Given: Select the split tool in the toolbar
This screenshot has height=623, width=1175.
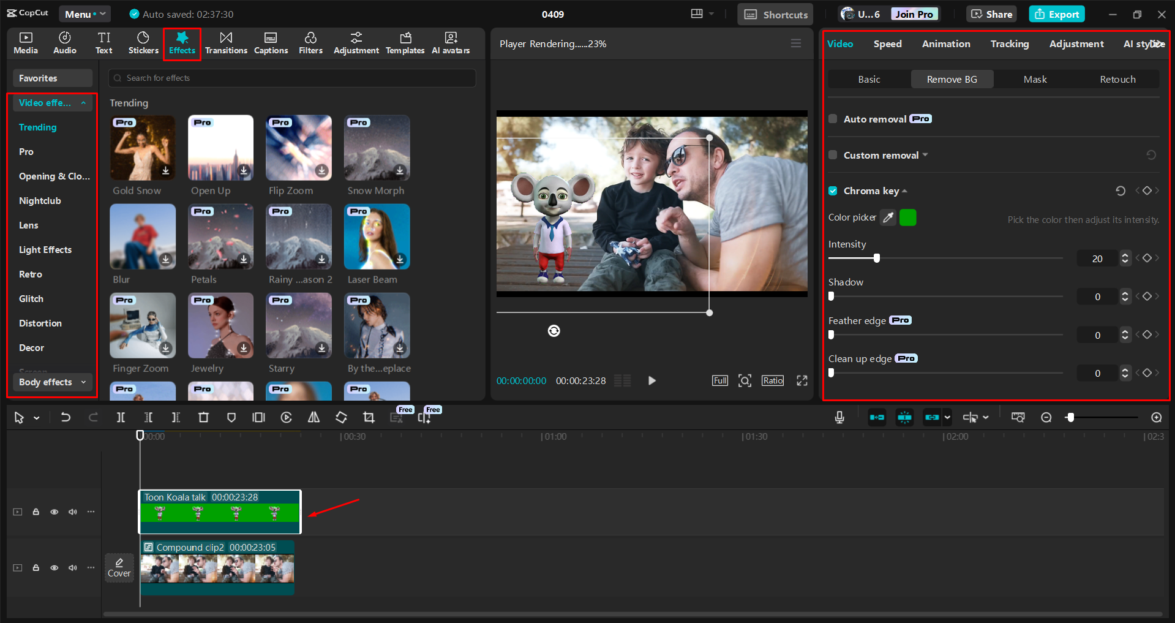Looking at the screenshot, I should click(121, 417).
